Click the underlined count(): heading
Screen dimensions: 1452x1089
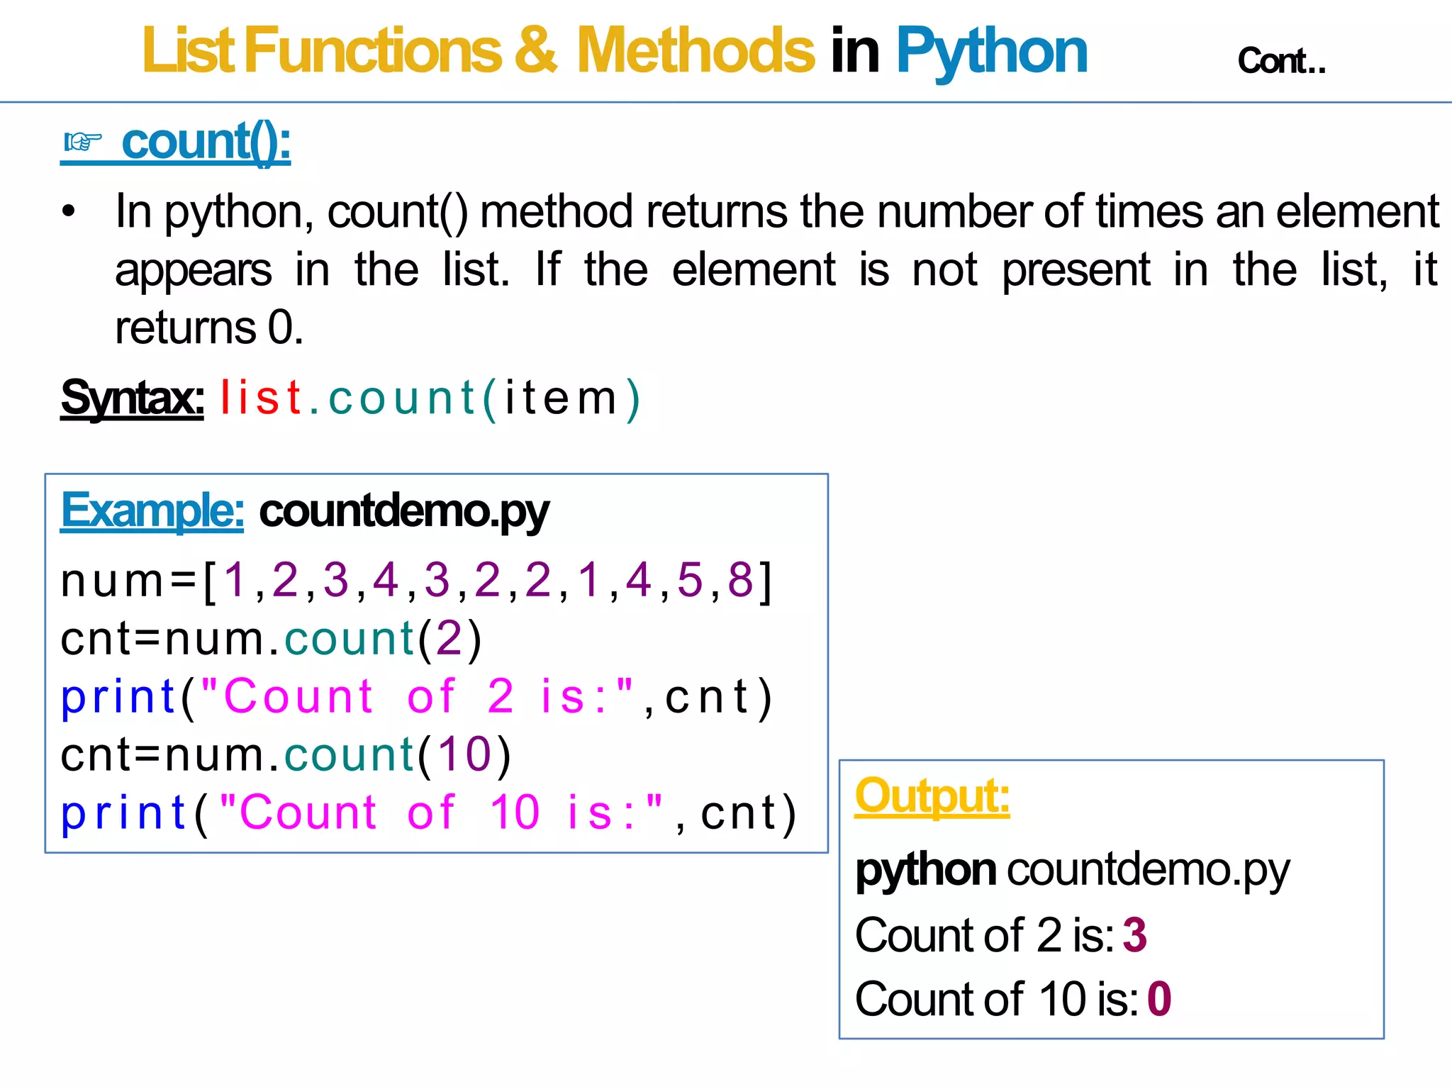click(206, 143)
